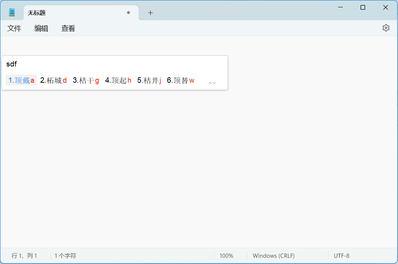Open the 查看 menu
Screen dimensions: 398x264
(68, 28)
